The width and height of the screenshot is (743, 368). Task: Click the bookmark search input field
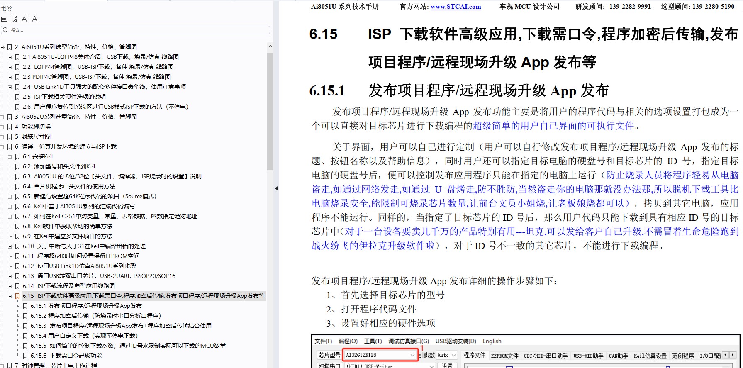[x=136, y=30]
